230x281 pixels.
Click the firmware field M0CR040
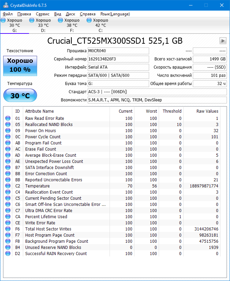pos(118,51)
